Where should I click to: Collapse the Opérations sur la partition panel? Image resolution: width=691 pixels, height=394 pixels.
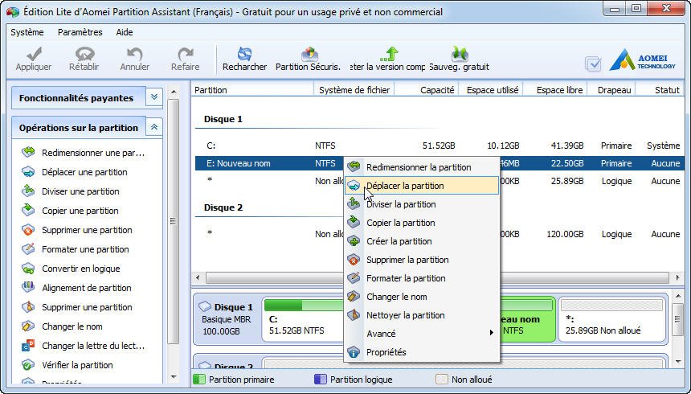tap(154, 127)
